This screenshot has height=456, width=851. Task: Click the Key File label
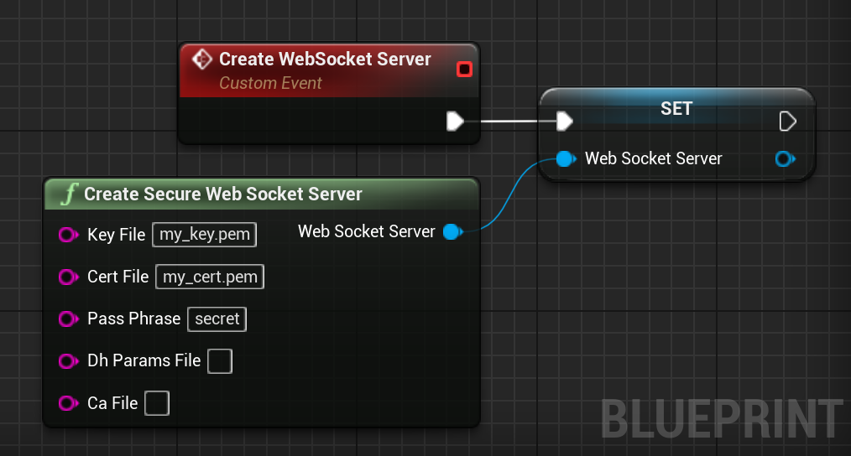click(116, 235)
